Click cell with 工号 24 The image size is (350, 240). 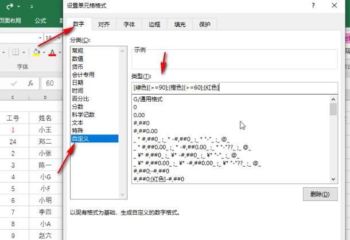click(13, 141)
